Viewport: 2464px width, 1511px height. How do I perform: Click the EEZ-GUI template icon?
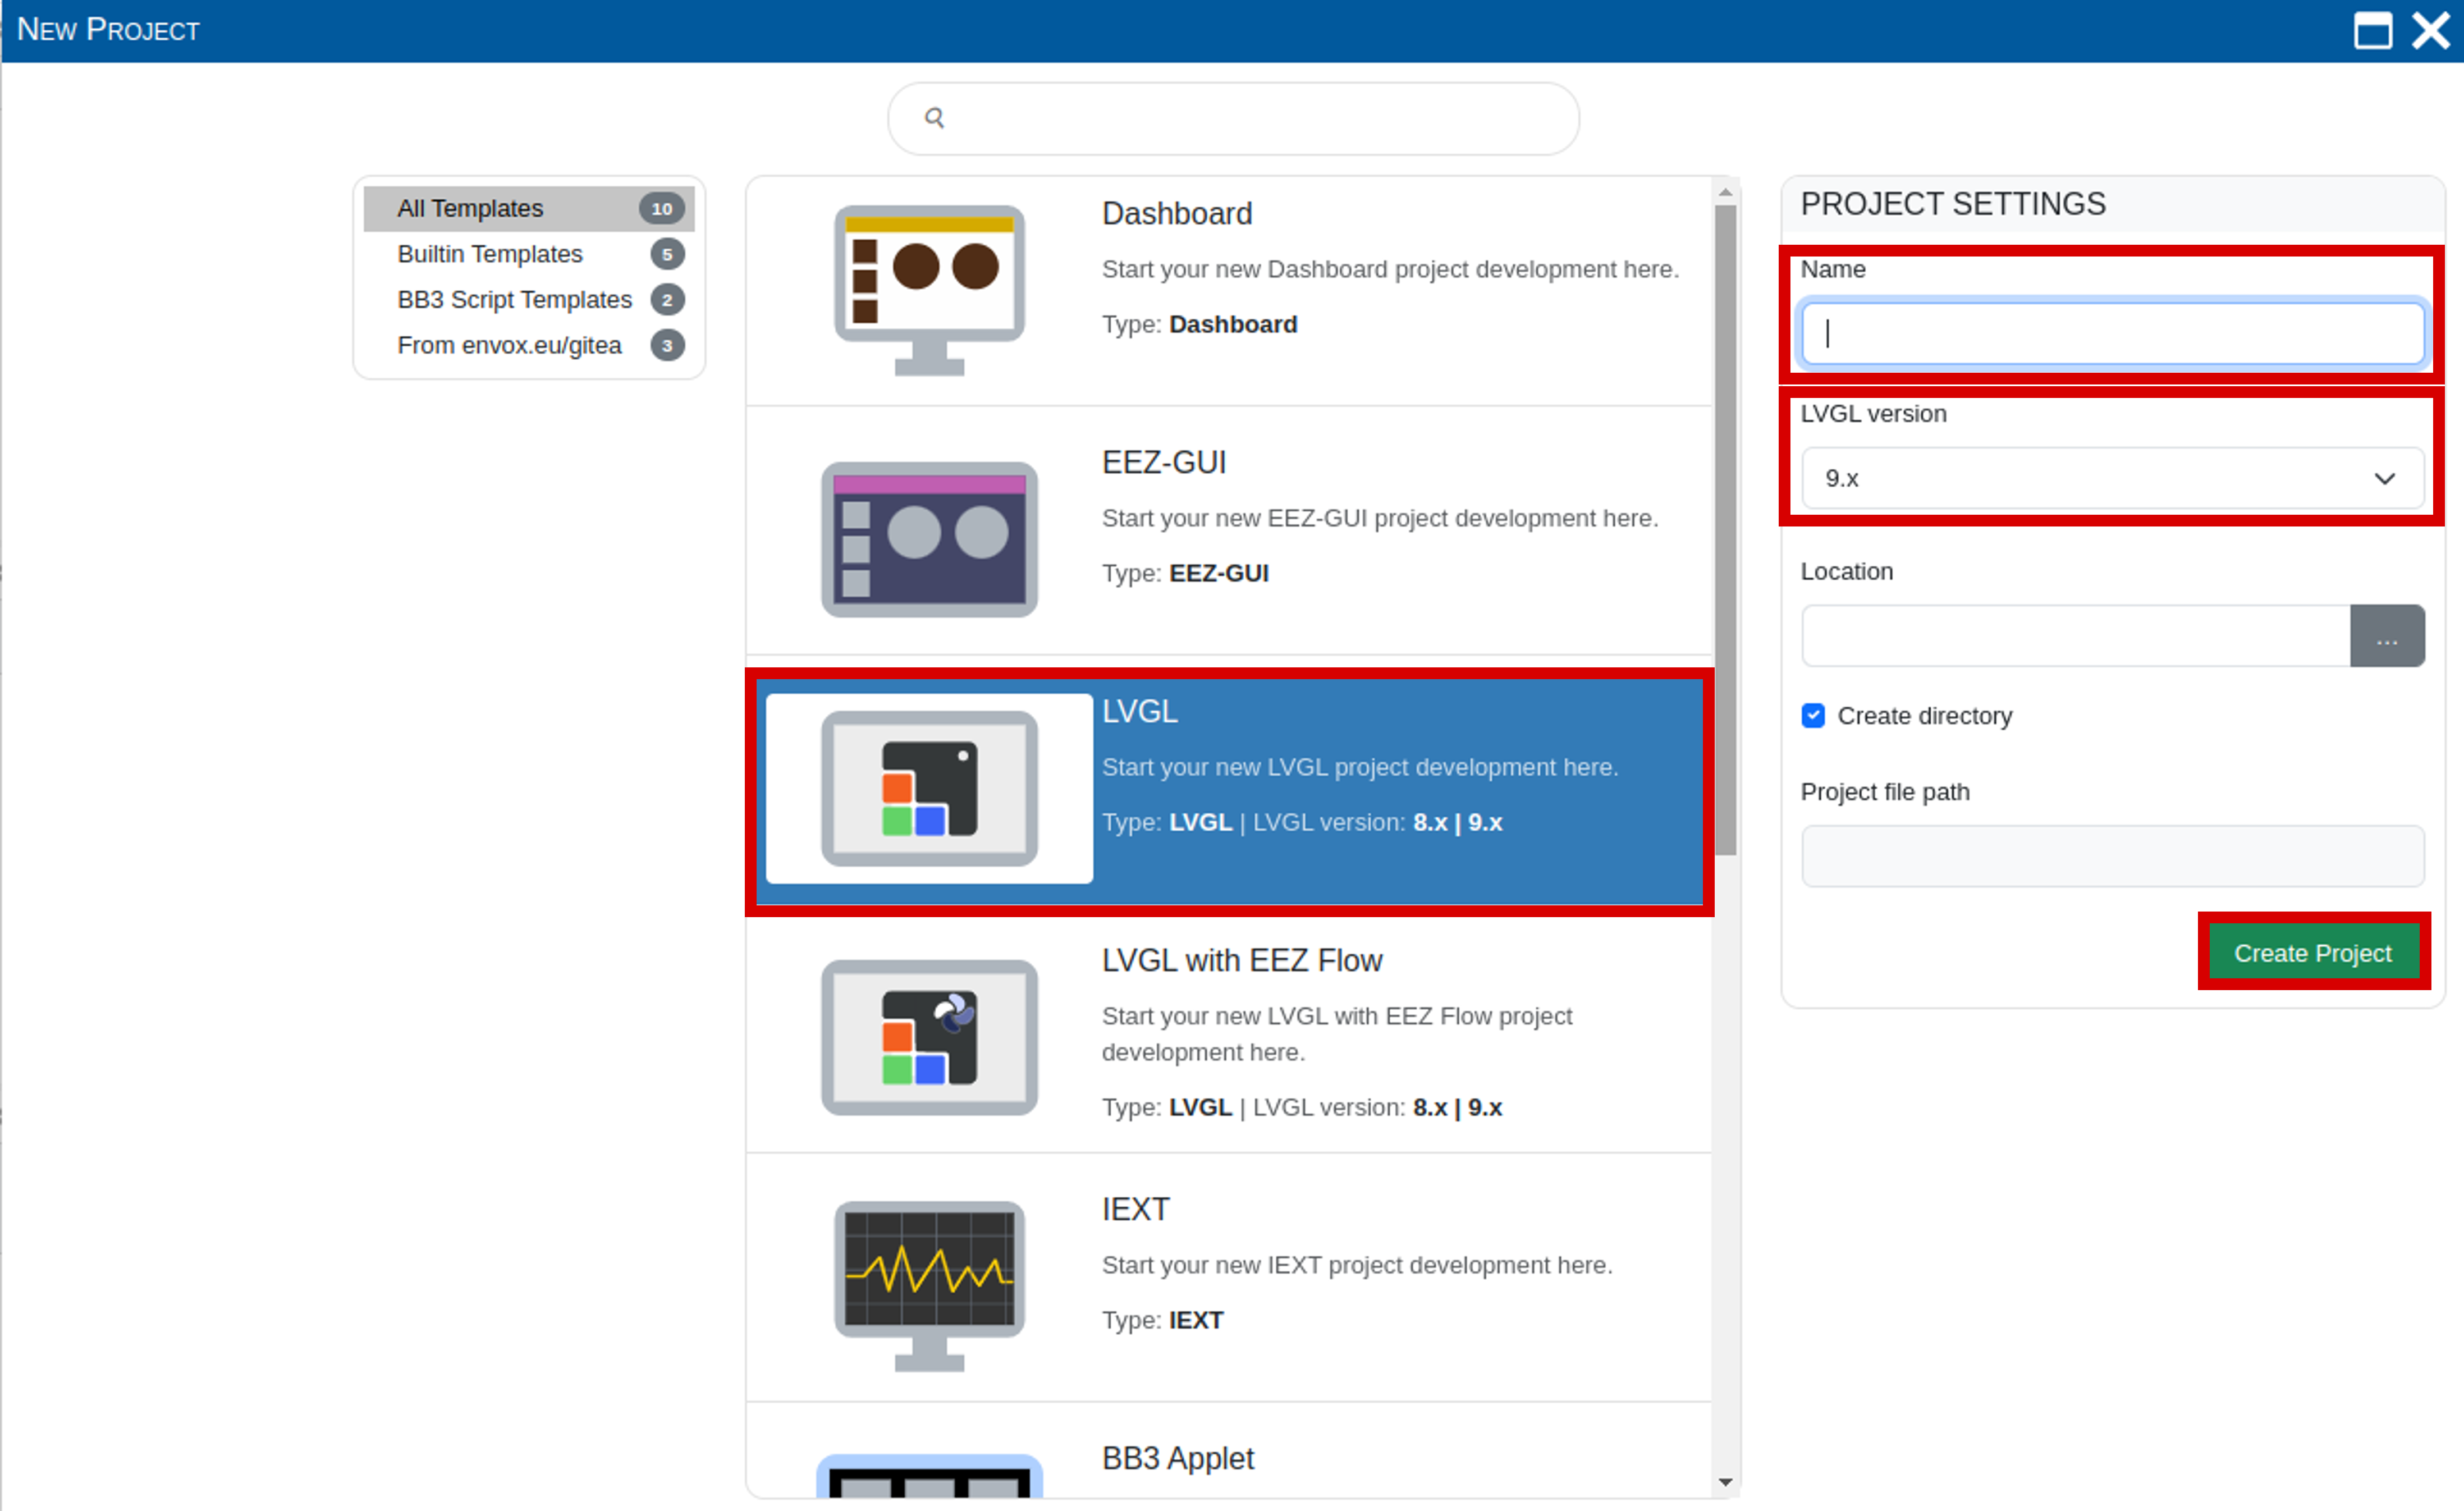929,539
